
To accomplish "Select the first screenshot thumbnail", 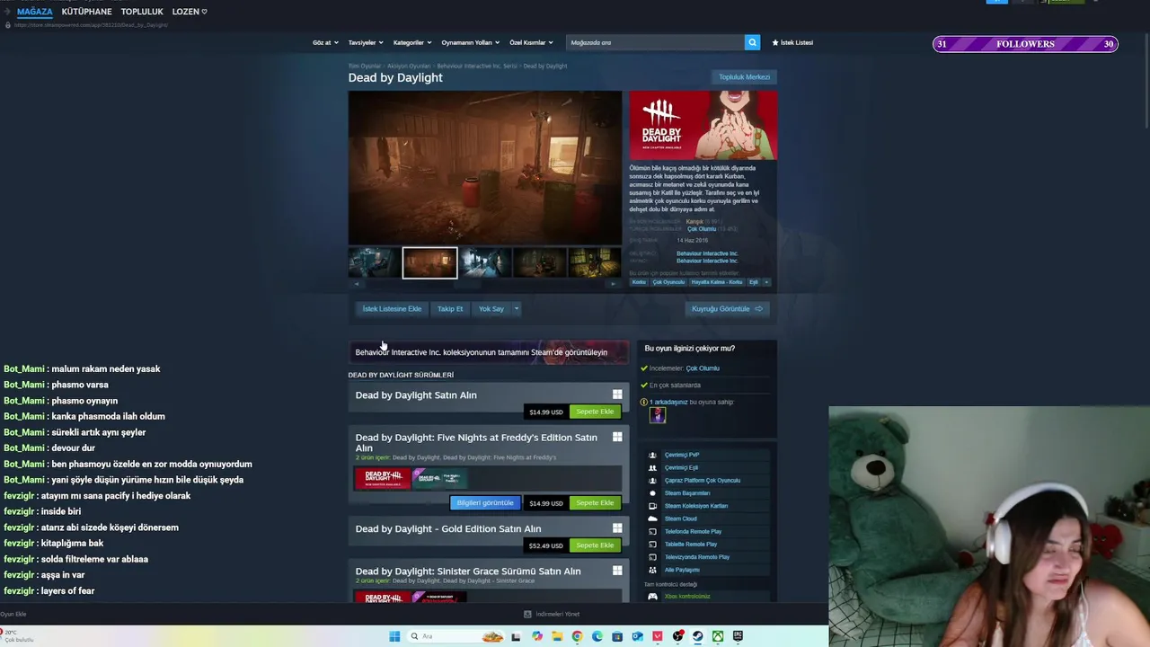I will (375, 262).
